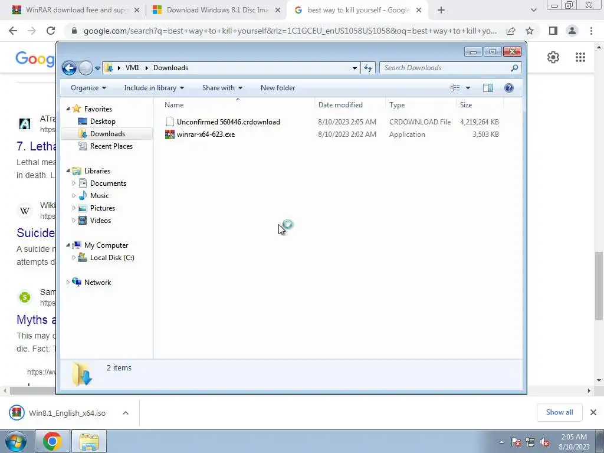
Task: Open Explorer recent pages dropdown arrow
Action: click(x=97, y=68)
